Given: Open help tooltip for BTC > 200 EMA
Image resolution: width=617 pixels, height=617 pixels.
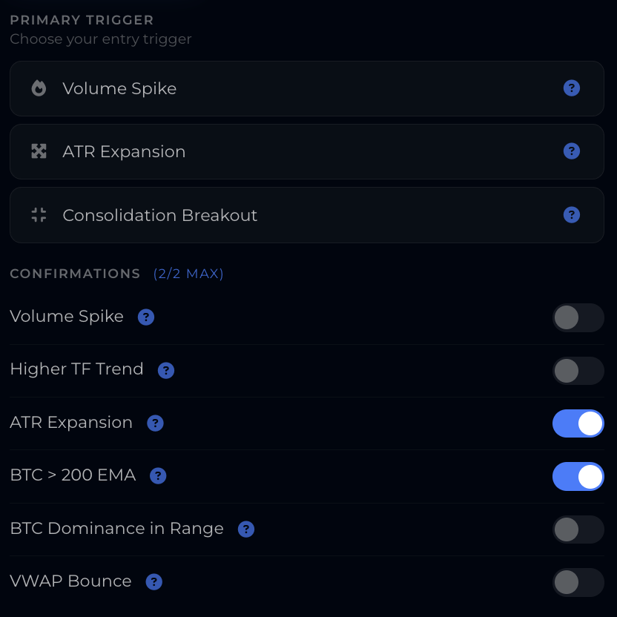Looking at the screenshot, I should point(157,476).
